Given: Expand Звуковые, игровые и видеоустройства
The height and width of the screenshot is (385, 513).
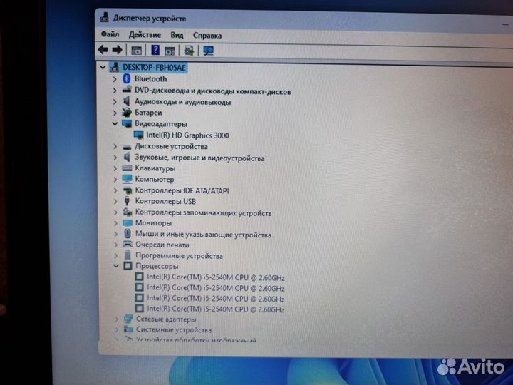Looking at the screenshot, I should (115, 158).
